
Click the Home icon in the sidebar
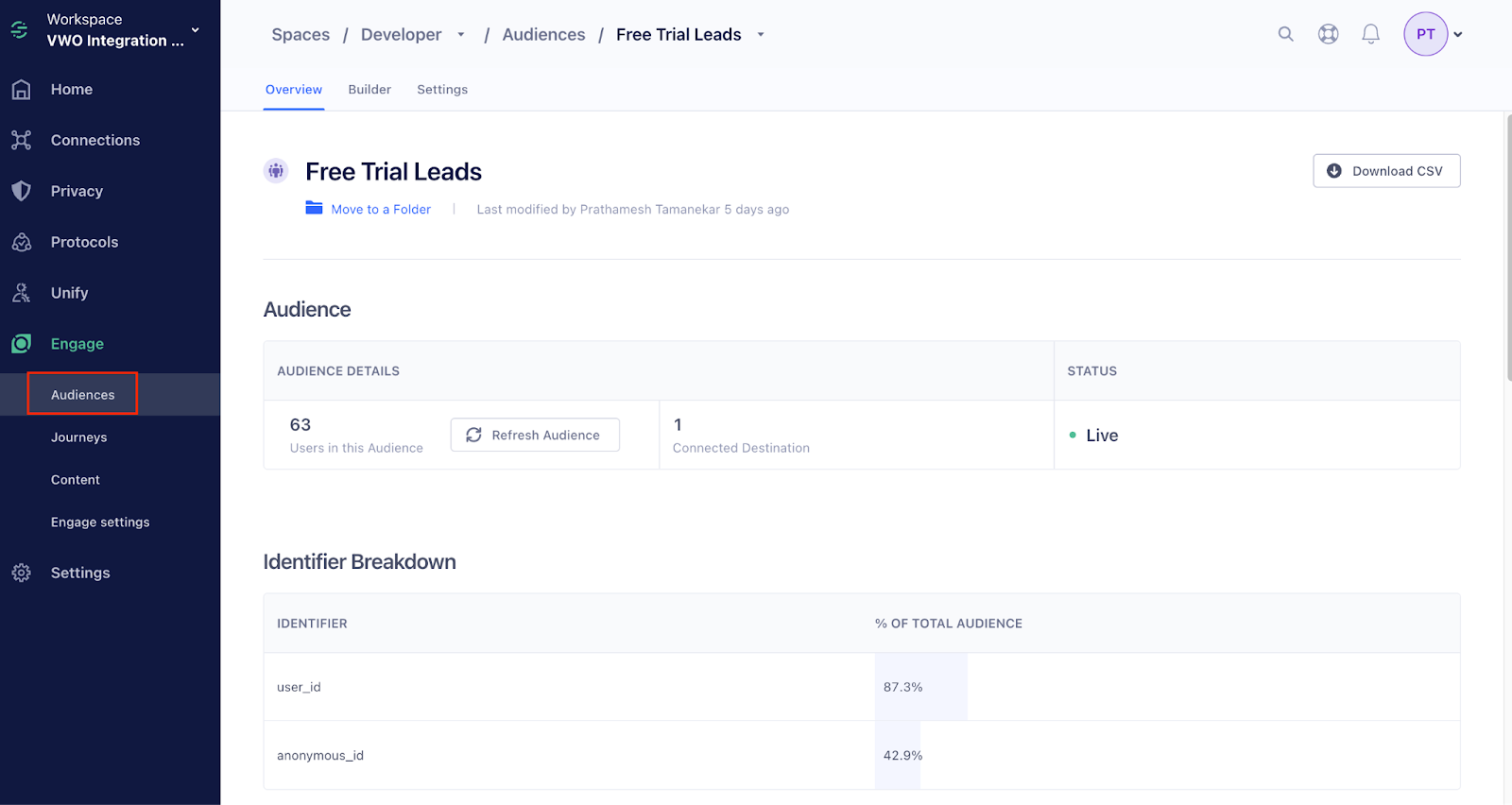click(21, 90)
